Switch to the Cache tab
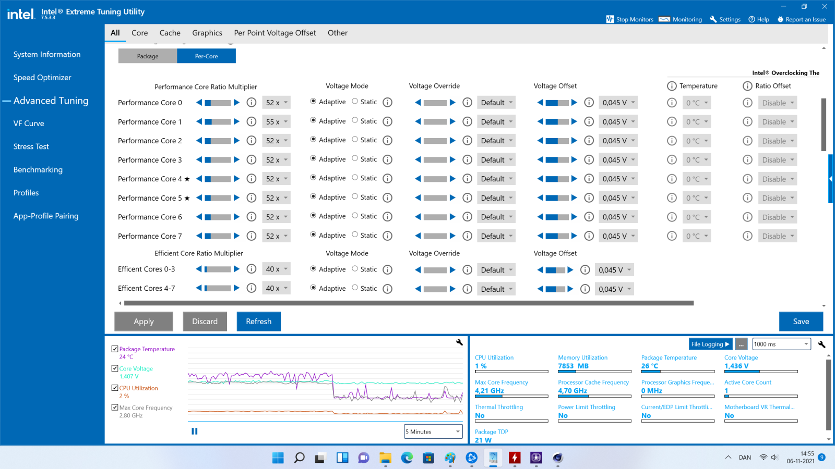The width and height of the screenshot is (835, 469). click(x=170, y=33)
